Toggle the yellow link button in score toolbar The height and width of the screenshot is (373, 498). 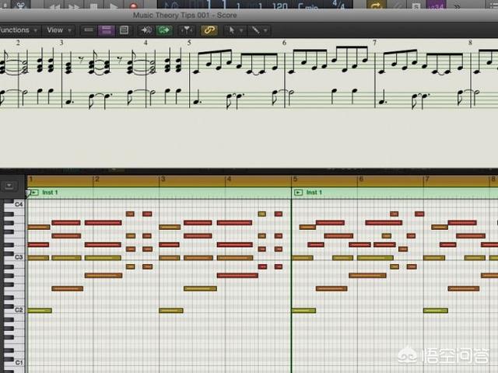[x=209, y=30]
